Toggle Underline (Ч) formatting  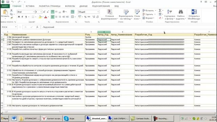point(26,17)
